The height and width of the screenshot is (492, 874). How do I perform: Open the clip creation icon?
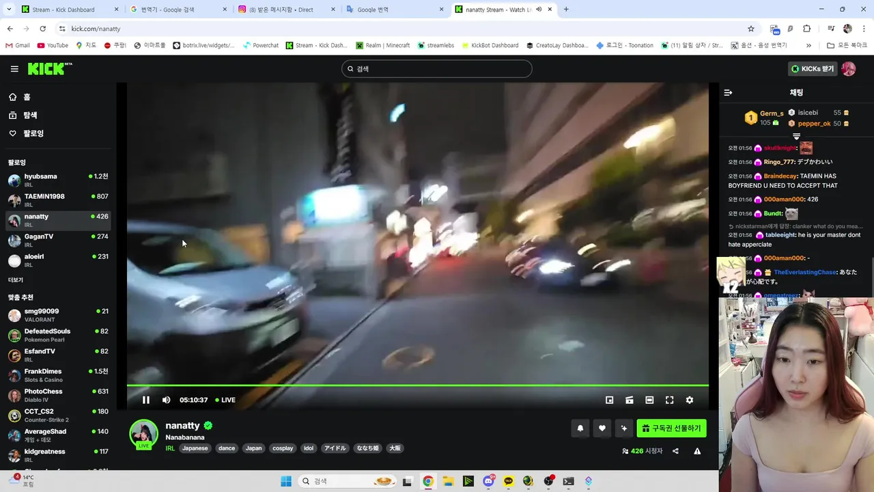pyautogui.click(x=630, y=400)
